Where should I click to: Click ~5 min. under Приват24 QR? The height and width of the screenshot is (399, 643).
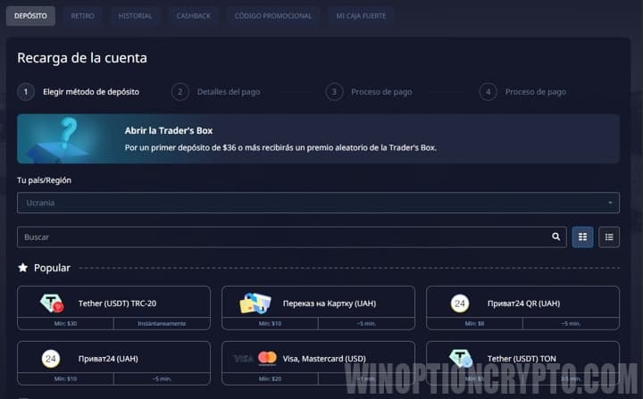(571, 323)
